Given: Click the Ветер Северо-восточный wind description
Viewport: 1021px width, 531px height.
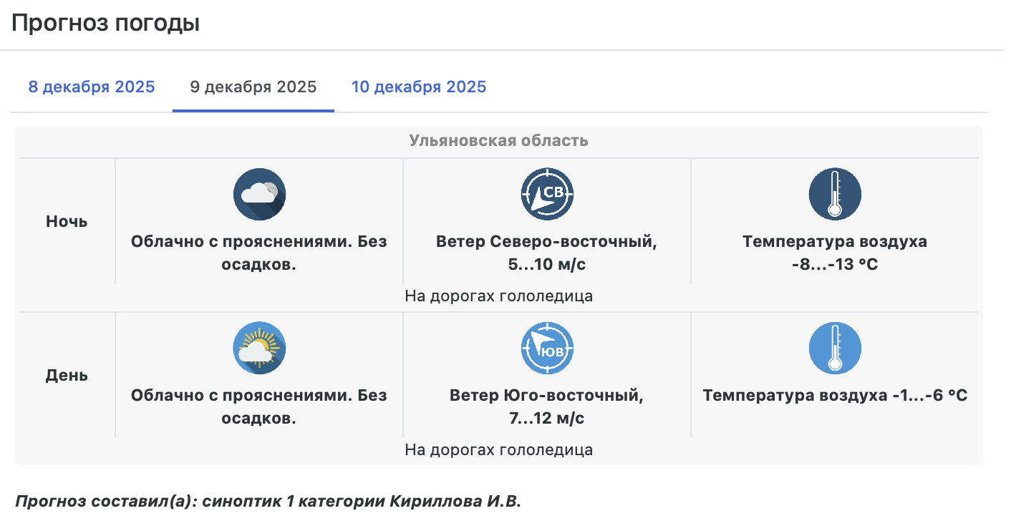Looking at the screenshot, I should pos(546,242).
